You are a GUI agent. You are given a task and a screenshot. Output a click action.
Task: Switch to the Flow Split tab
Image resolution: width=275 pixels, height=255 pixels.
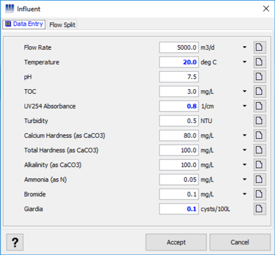pyautogui.click(x=62, y=25)
